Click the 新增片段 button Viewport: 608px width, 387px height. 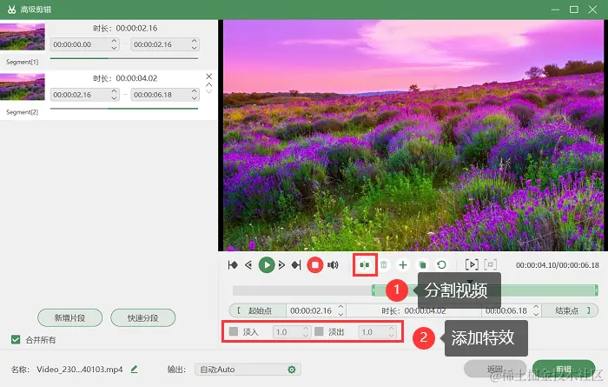coord(69,318)
